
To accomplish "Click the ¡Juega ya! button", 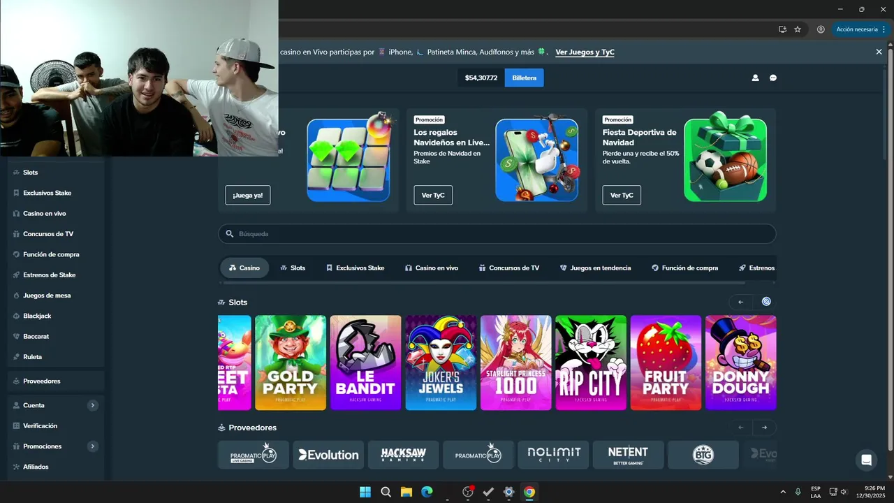I will click(248, 195).
